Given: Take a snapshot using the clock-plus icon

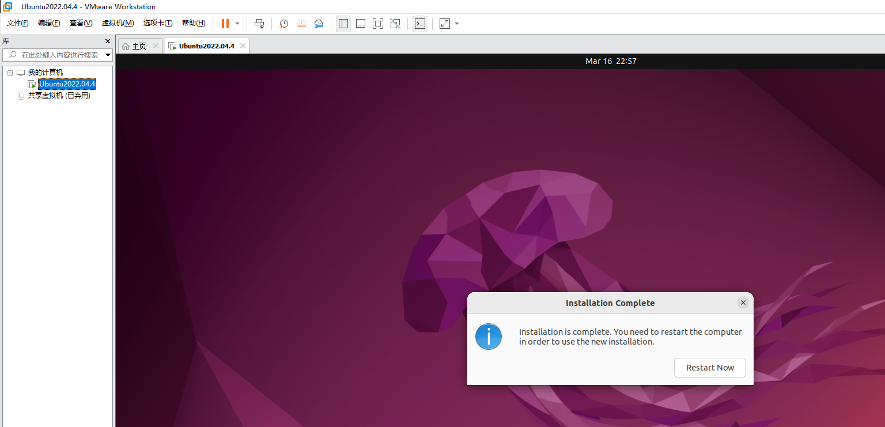Looking at the screenshot, I should [284, 24].
